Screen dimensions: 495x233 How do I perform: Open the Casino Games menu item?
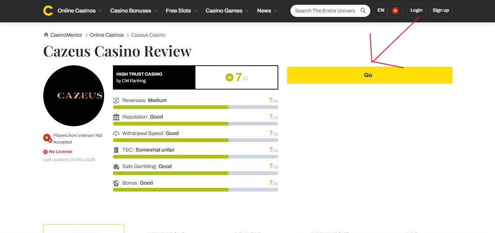click(224, 11)
